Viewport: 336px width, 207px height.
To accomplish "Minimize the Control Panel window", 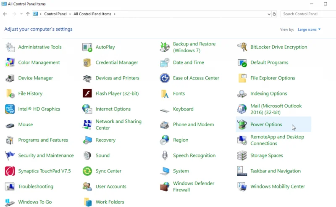I will click(312, 4).
